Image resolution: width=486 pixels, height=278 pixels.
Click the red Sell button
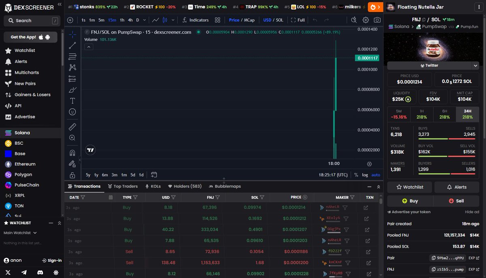(x=456, y=201)
